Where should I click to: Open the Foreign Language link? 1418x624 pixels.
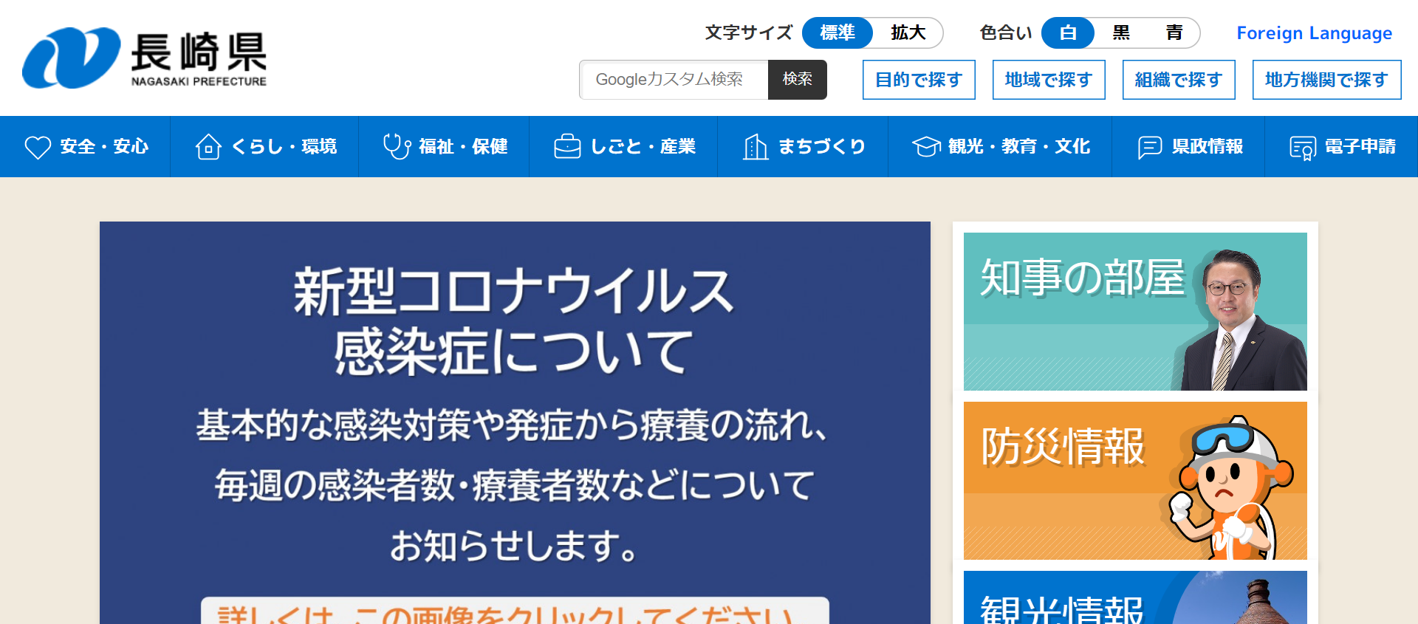1314,33
